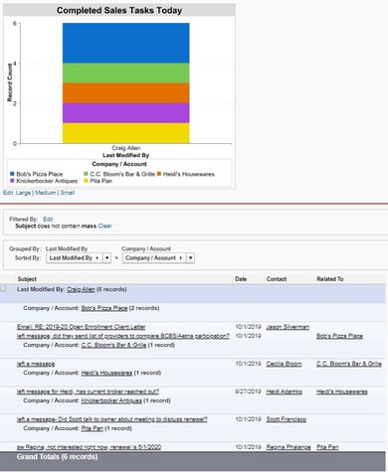Open the 'left a message' task
388x472 pixels.
click(36, 364)
